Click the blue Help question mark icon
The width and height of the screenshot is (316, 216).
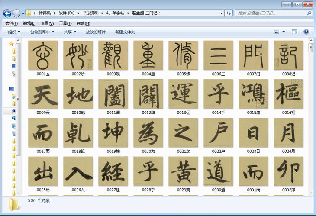point(306,32)
